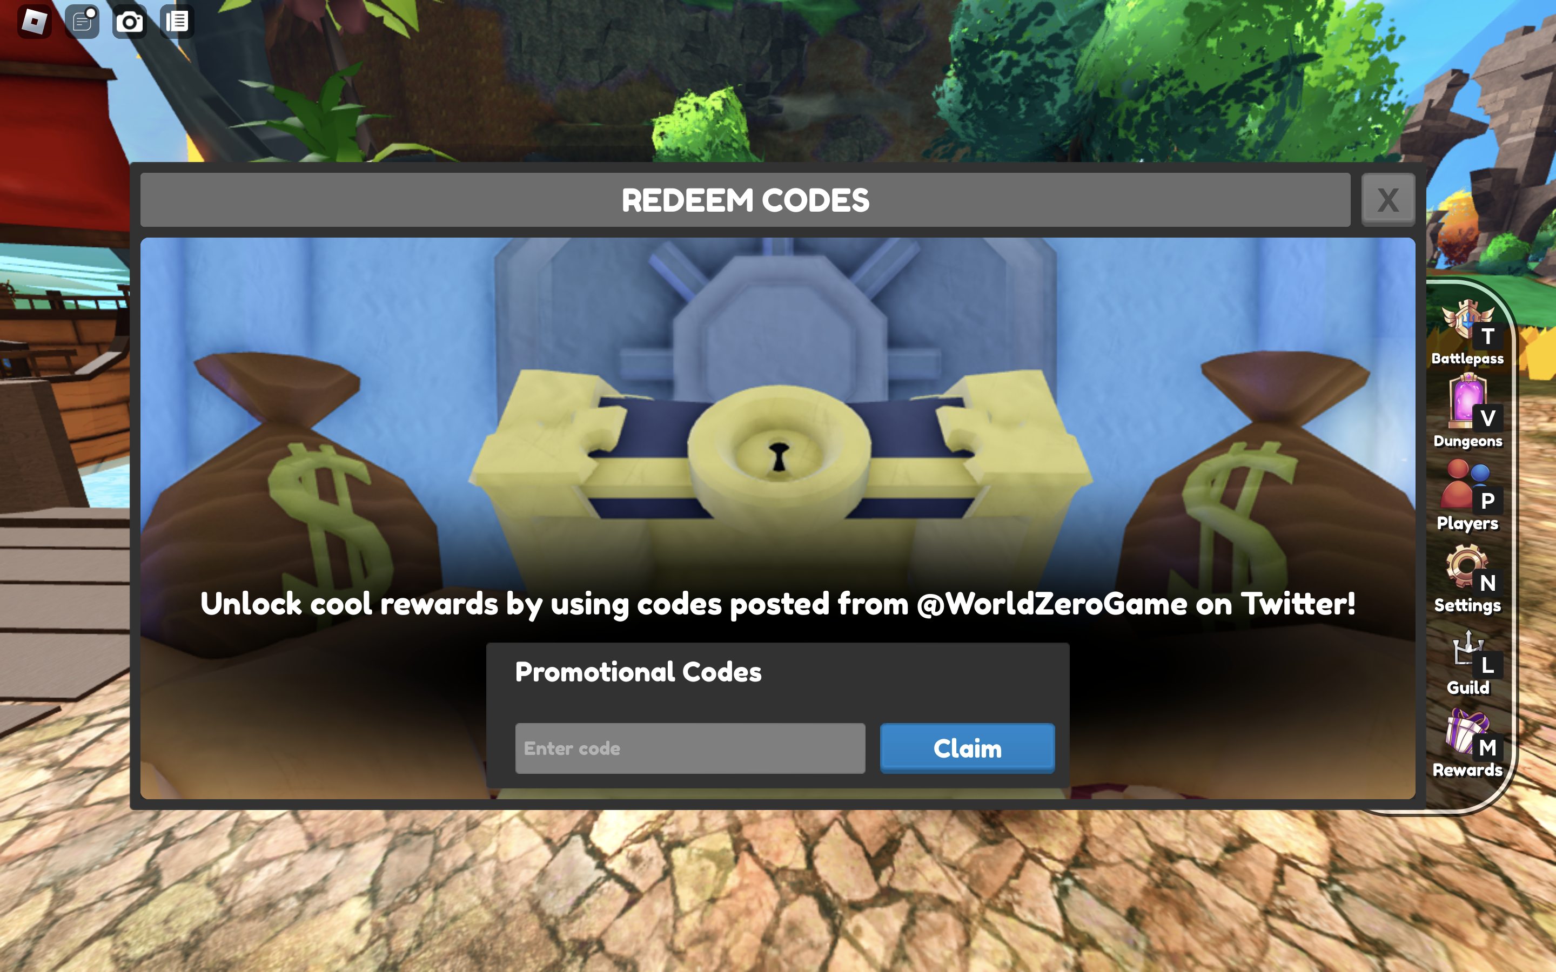Click the Roblox logo icon top-left

(x=32, y=20)
